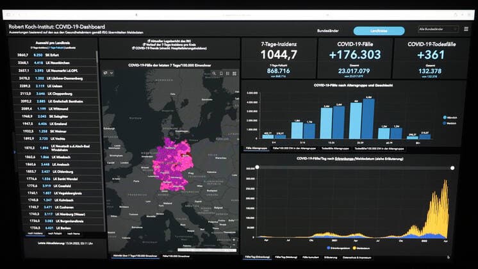Select LK Grafschaft Bentheim row
This screenshot has height=269, width=478.
click(56, 101)
